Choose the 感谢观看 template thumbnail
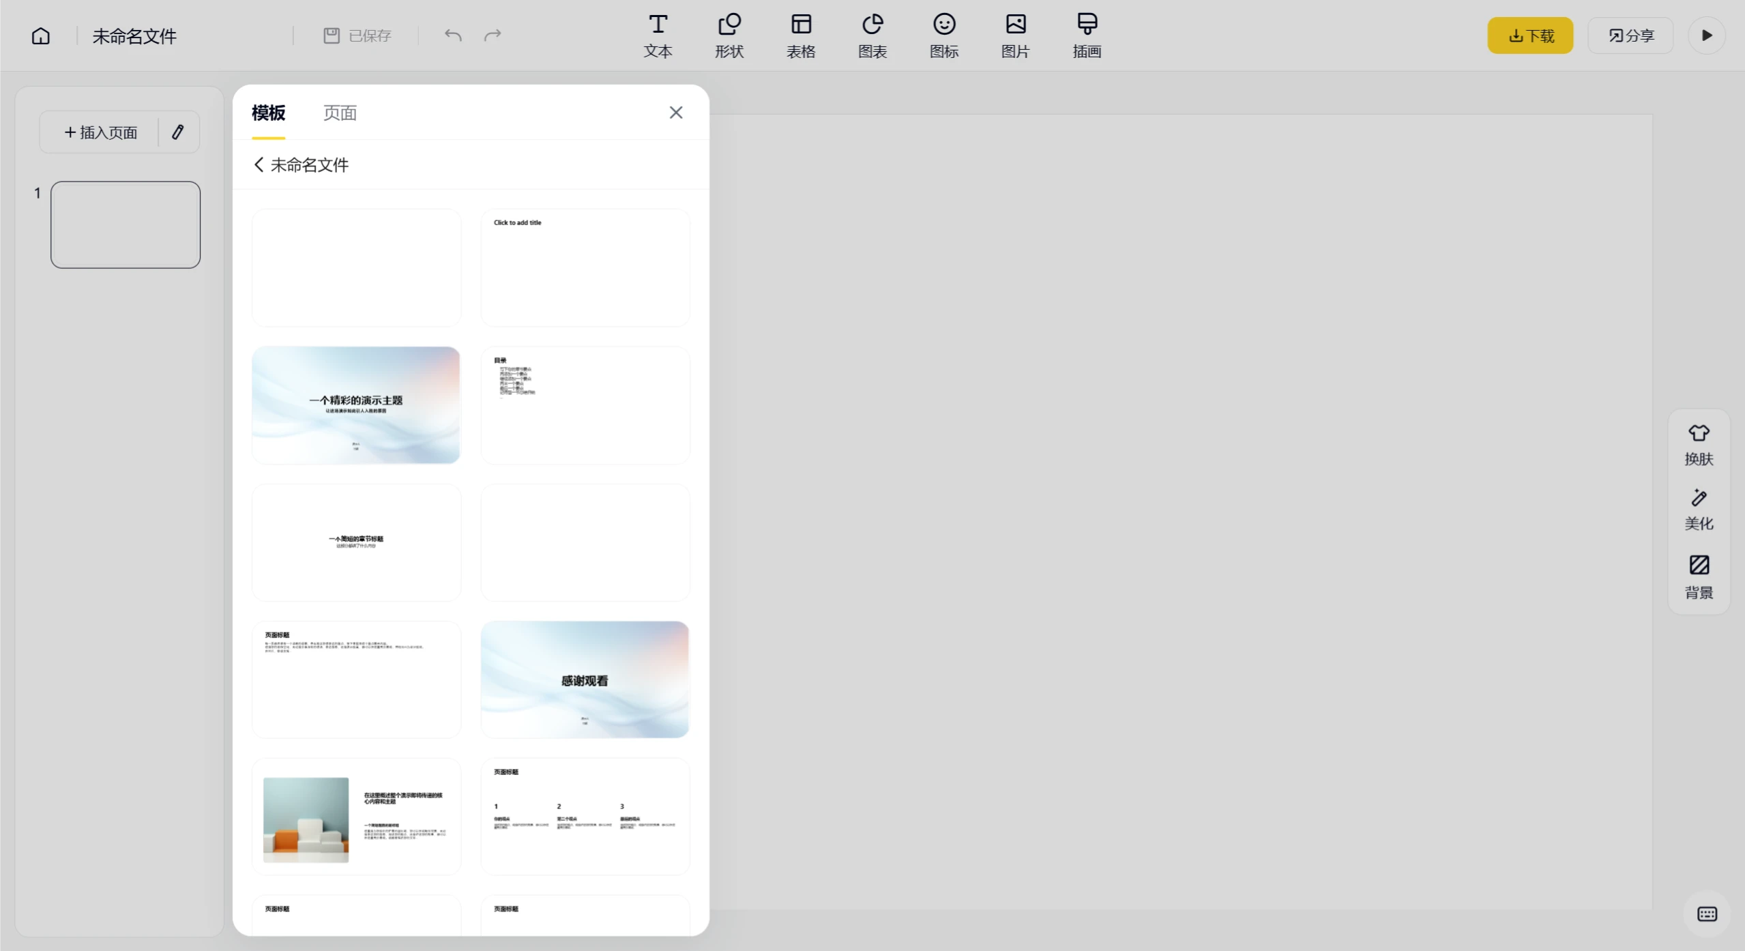This screenshot has height=951, width=1745. click(x=585, y=679)
